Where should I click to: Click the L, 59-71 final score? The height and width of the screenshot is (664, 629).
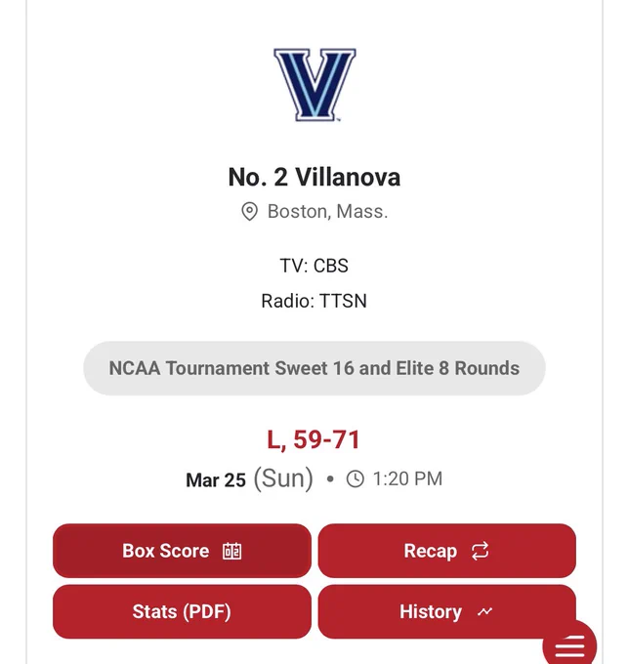pos(314,439)
